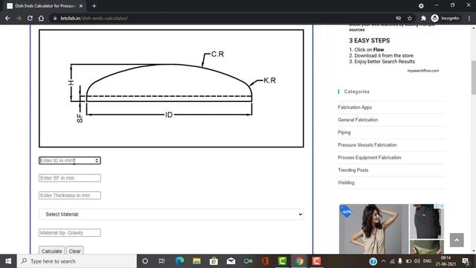This screenshot has height=268, width=476.
Task: Open the notification center icon
Action: [x=466, y=261]
